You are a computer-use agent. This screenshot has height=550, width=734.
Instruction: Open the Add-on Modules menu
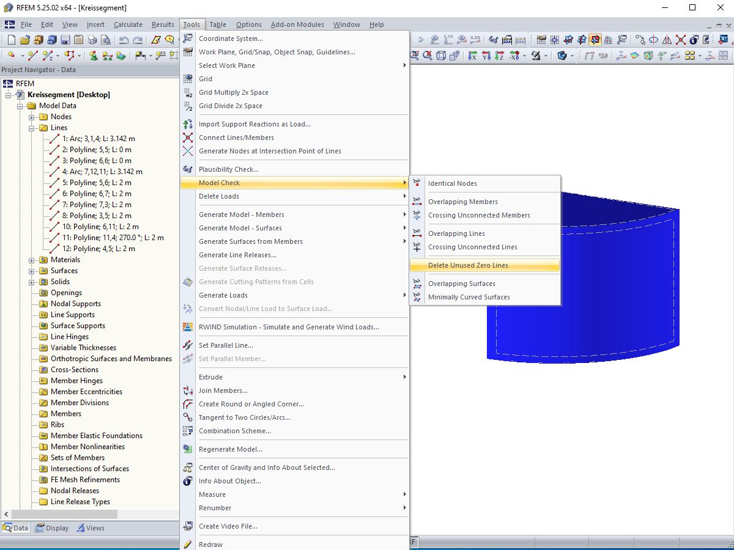coord(297,24)
